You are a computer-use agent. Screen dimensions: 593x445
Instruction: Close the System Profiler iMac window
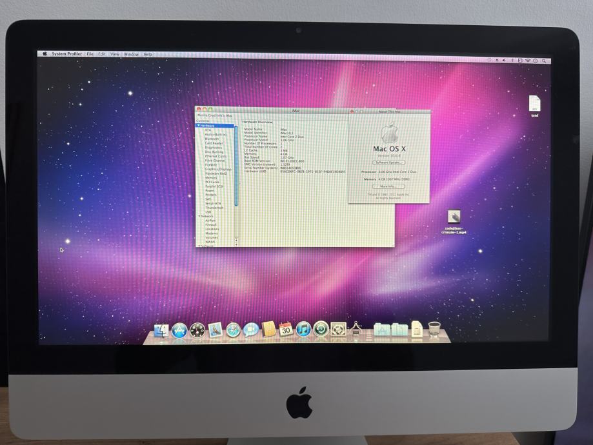tap(199, 109)
